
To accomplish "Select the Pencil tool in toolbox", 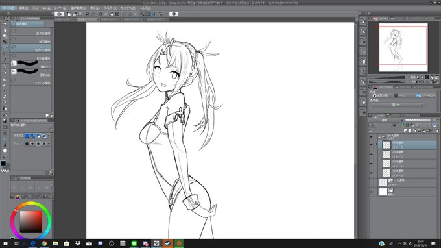I will pyautogui.click(x=5, y=73).
